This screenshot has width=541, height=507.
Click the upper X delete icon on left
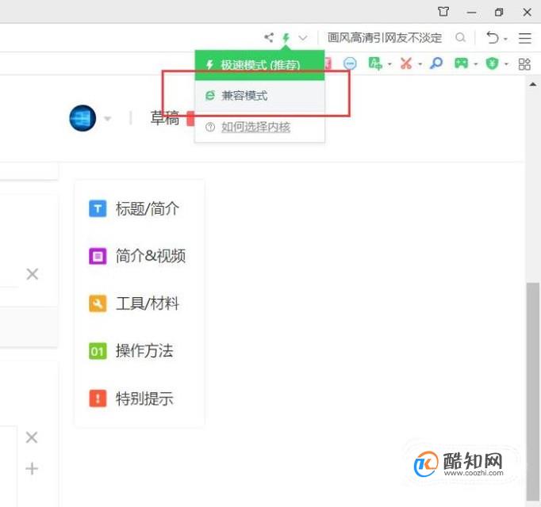33,274
